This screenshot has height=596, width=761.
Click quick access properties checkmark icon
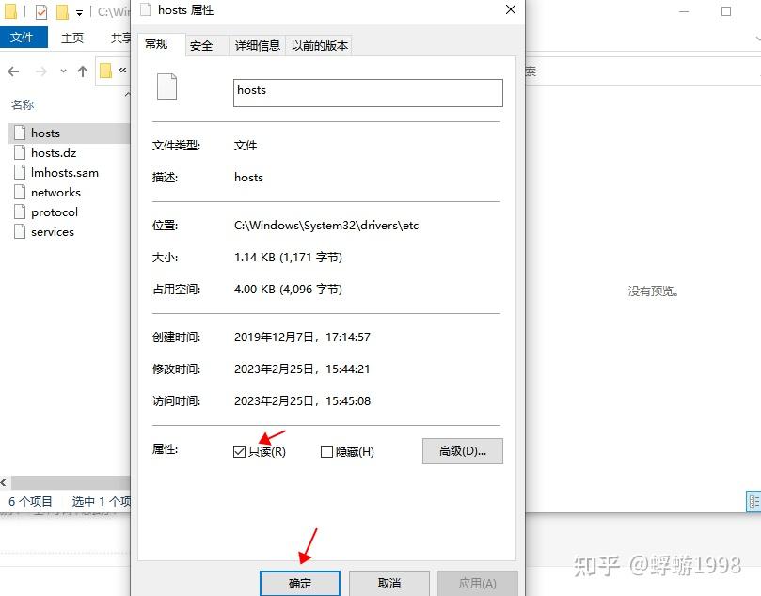(41, 11)
